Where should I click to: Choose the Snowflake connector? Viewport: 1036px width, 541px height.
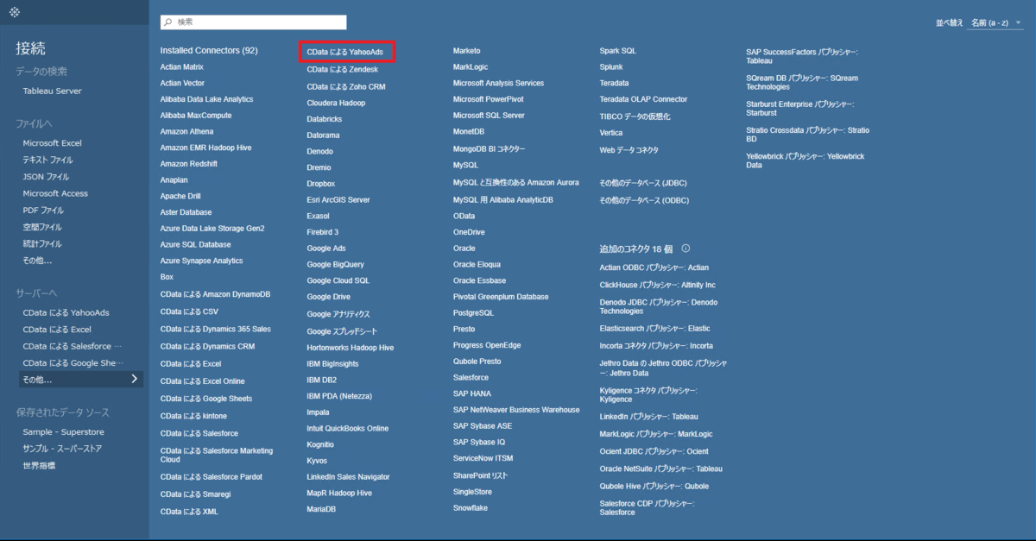click(471, 508)
